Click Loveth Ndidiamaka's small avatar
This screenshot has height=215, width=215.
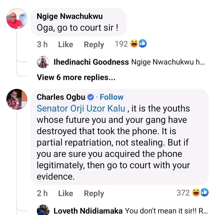pyautogui.click(x=43, y=210)
